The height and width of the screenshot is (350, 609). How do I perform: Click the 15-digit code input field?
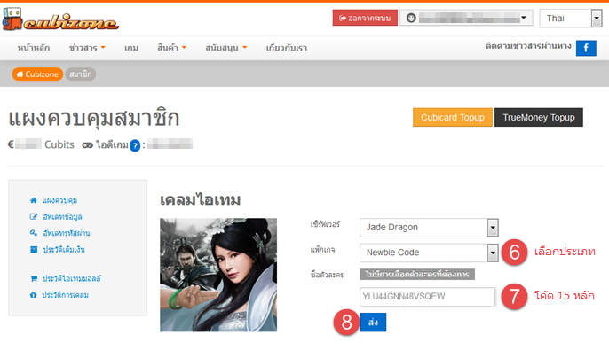pos(427,297)
